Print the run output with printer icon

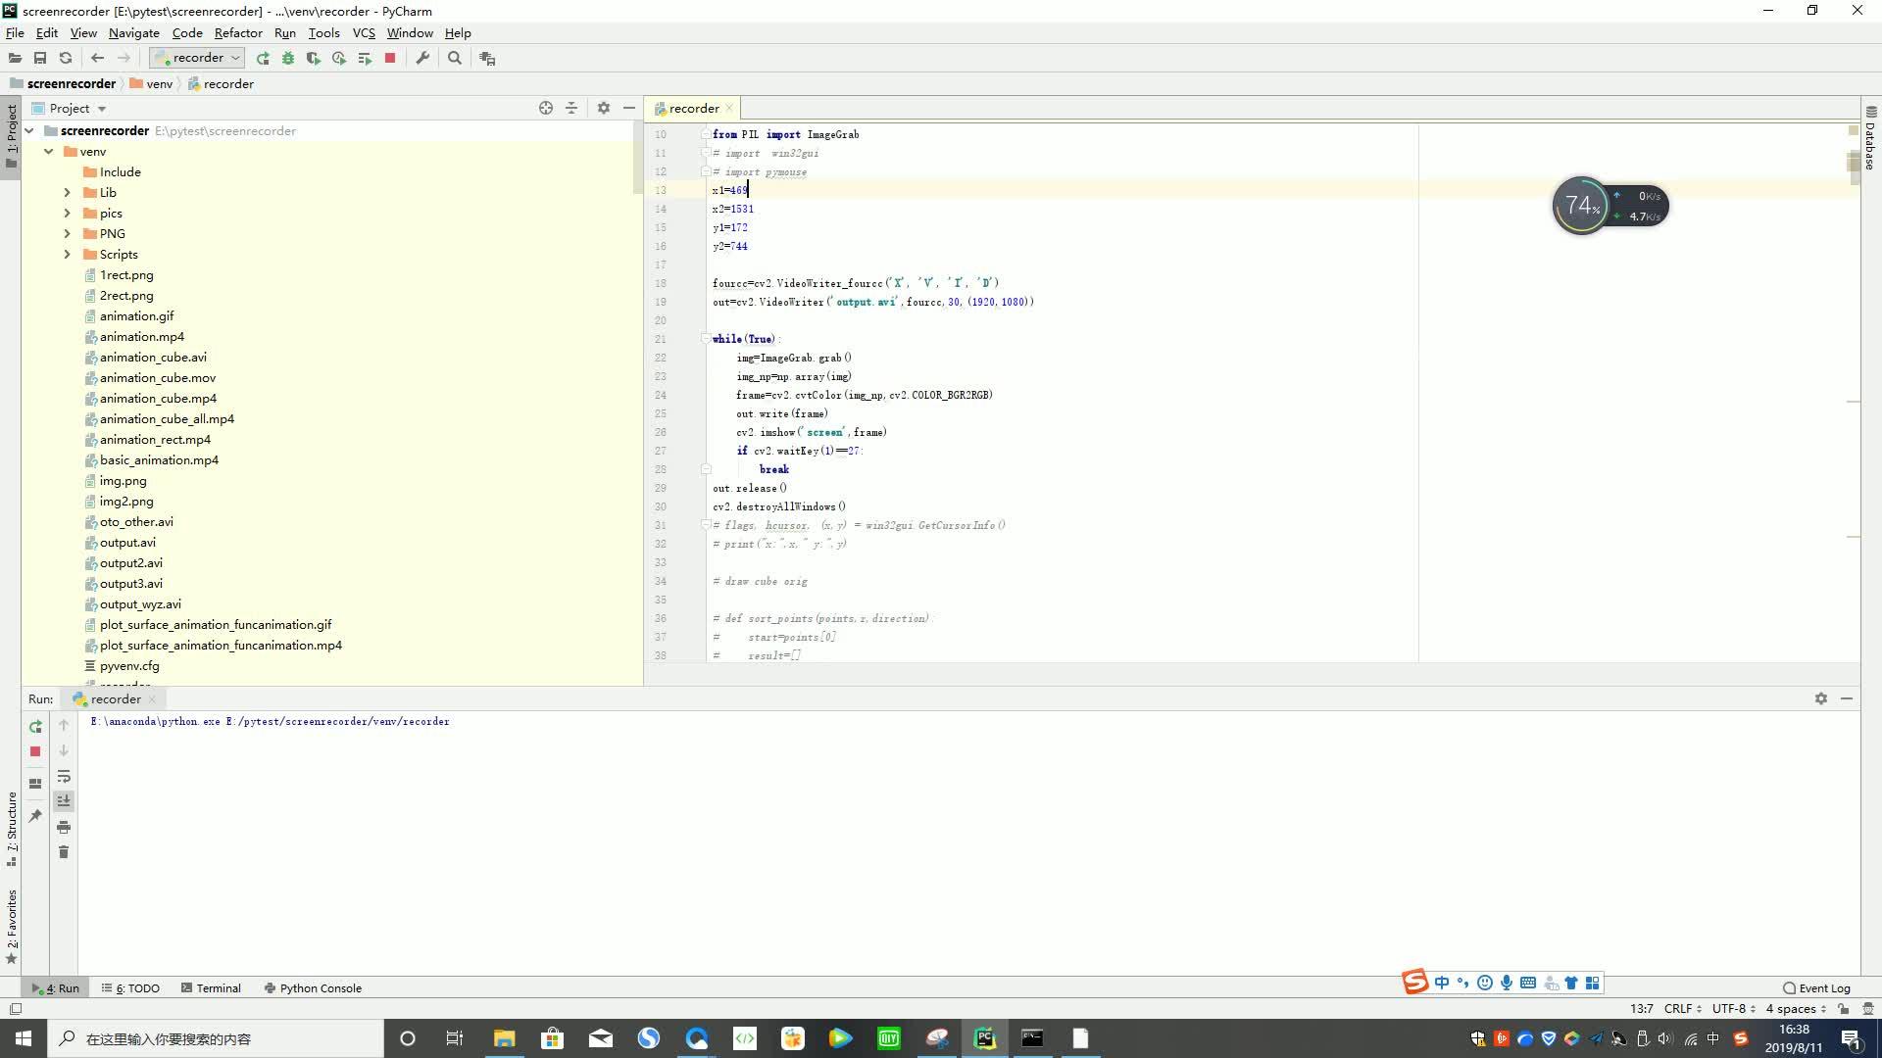pos(64,827)
